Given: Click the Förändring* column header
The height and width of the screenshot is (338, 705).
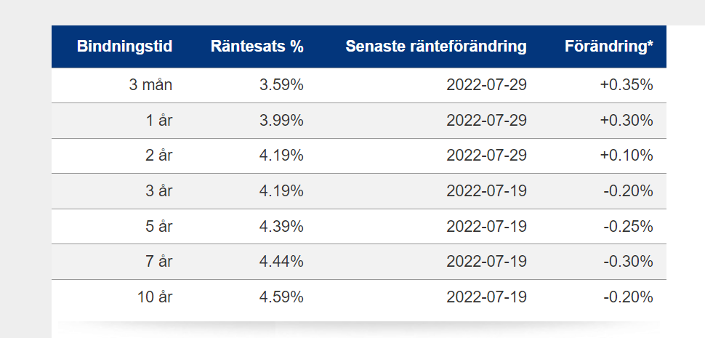Looking at the screenshot, I should (609, 47).
